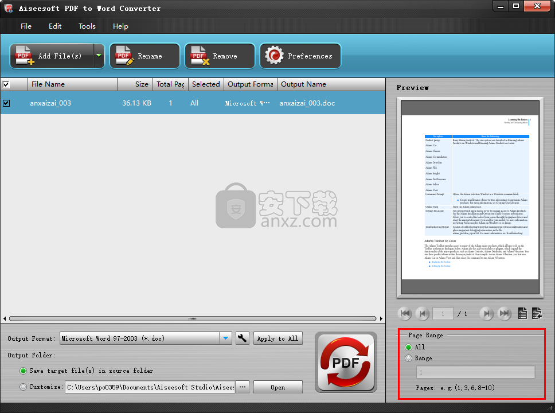Click the Add File(s) PDF button
This screenshot has height=413, width=555.
click(52, 56)
